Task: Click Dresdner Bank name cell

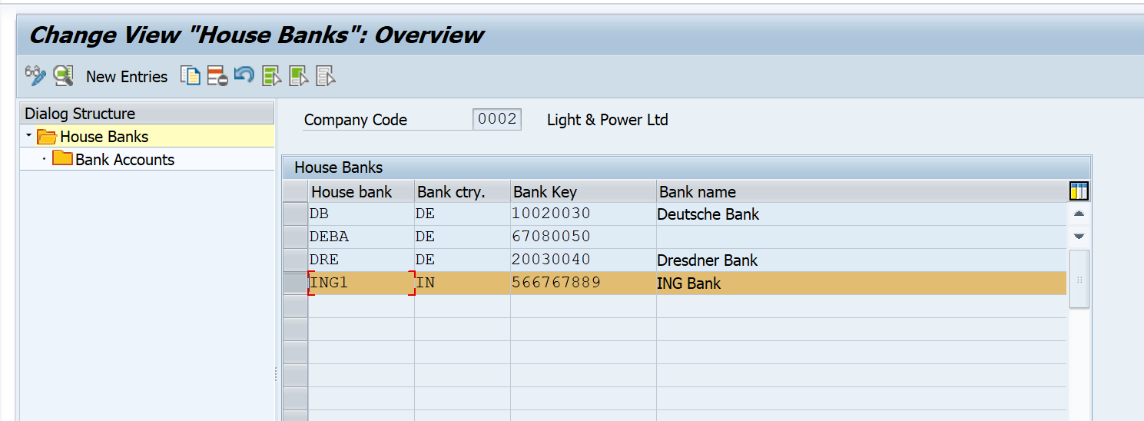Action: click(x=861, y=260)
